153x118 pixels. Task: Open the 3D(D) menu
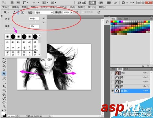point(73,7)
